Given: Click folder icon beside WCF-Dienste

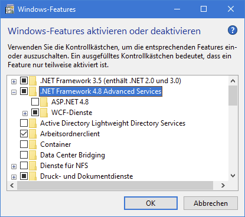Looking at the screenshot, I should coord(44,113).
